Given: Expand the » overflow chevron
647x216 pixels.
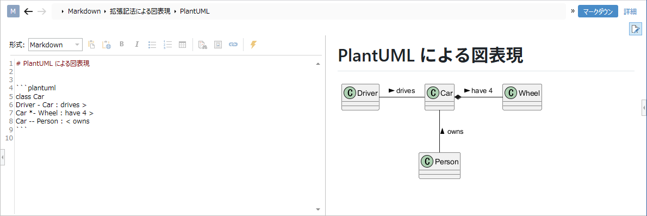Looking at the screenshot, I should point(573,11).
